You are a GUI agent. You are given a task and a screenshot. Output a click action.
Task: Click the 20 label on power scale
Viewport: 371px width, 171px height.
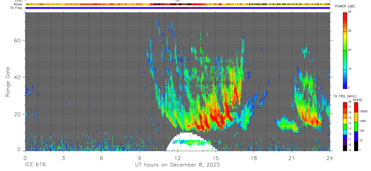[x=350, y=50]
